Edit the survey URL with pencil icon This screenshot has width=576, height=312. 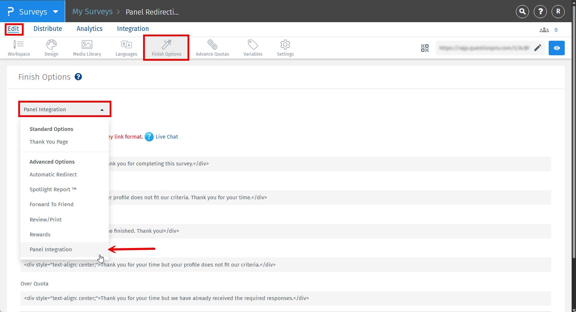click(538, 48)
